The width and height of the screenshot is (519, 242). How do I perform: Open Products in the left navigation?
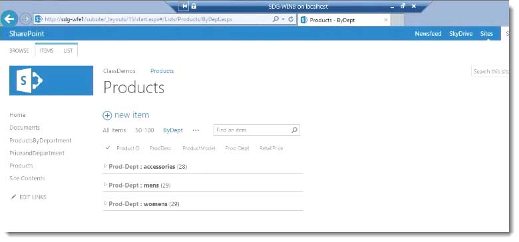pos(21,166)
